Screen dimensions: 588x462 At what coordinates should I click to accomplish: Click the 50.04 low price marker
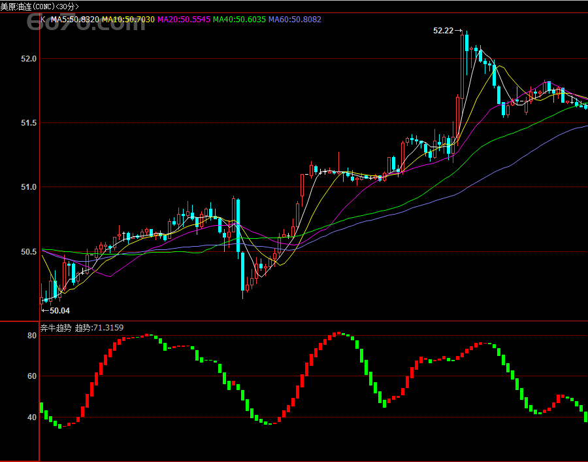pos(56,311)
